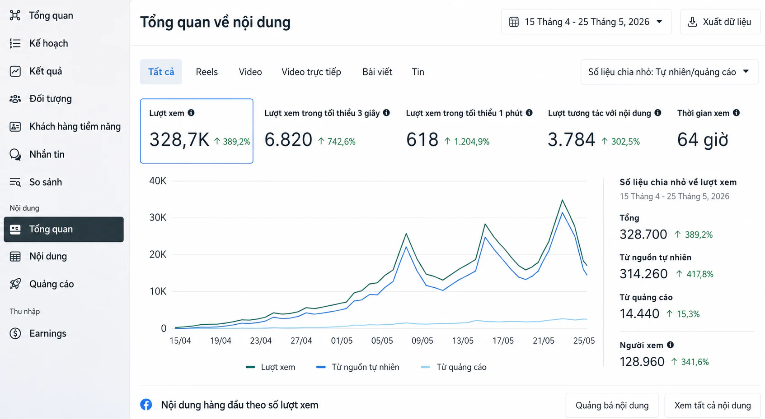Click Xuất dữ liệu export button
Viewport: 765px width, 419px height.
720,22
